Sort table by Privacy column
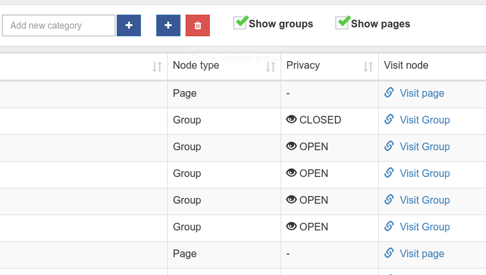Image resolution: width=486 pixels, height=275 pixels. [x=368, y=66]
